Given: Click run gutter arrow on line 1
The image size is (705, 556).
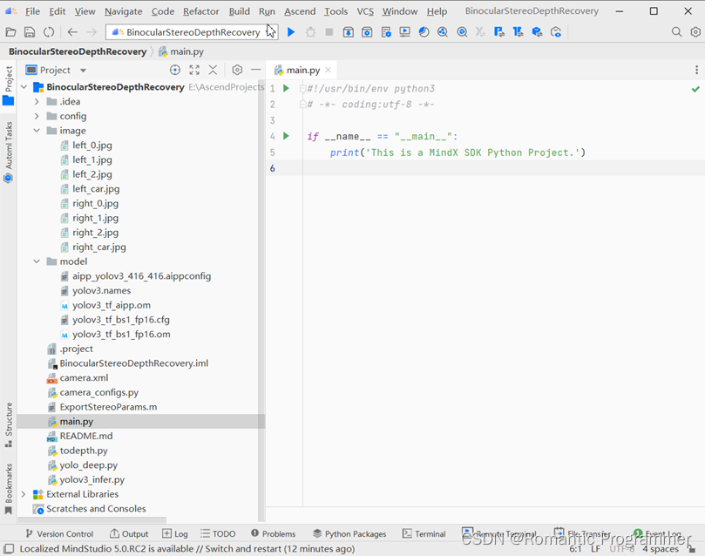Looking at the screenshot, I should coord(286,88).
